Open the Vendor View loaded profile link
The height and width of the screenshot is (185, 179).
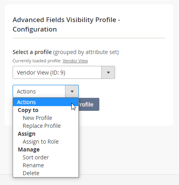75,61
